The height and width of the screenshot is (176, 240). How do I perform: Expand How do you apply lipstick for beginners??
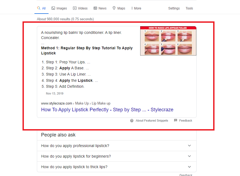(117, 156)
